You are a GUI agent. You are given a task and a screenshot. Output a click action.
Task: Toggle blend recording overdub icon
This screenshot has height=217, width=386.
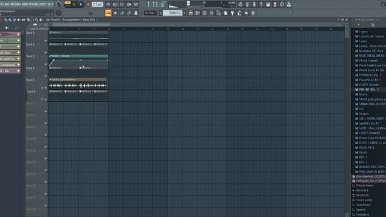point(128,4)
